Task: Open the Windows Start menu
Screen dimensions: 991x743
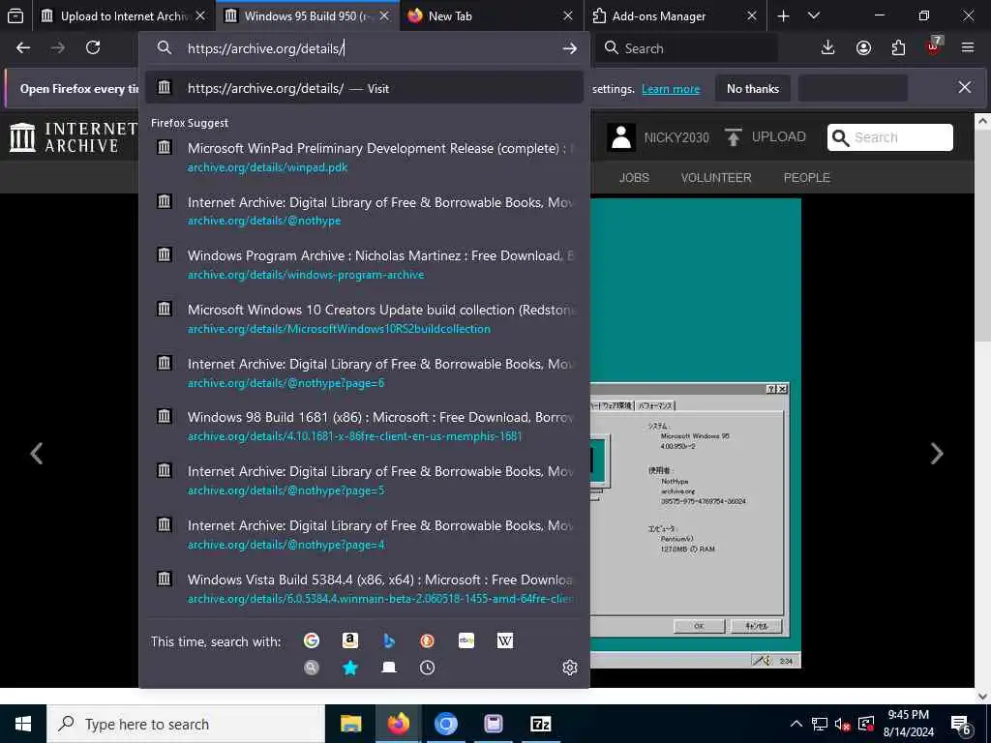Action: tap(23, 724)
